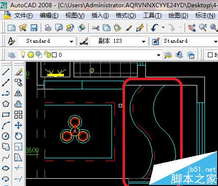Select the Circle tool

tap(6, 136)
